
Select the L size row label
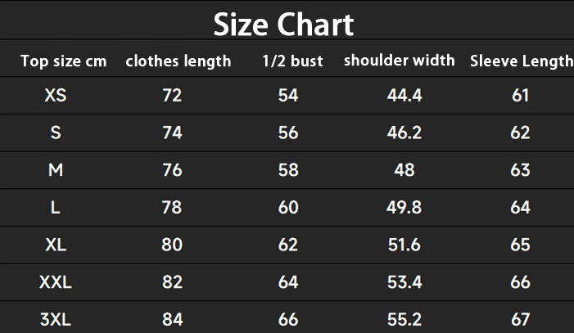pos(56,208)
